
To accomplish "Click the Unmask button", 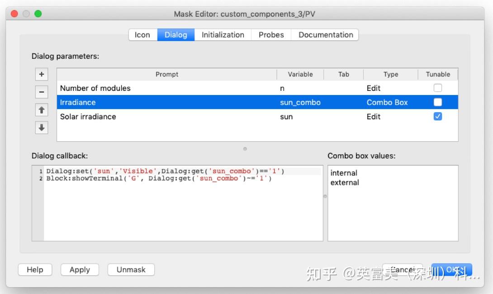I will tap(131, 270).
